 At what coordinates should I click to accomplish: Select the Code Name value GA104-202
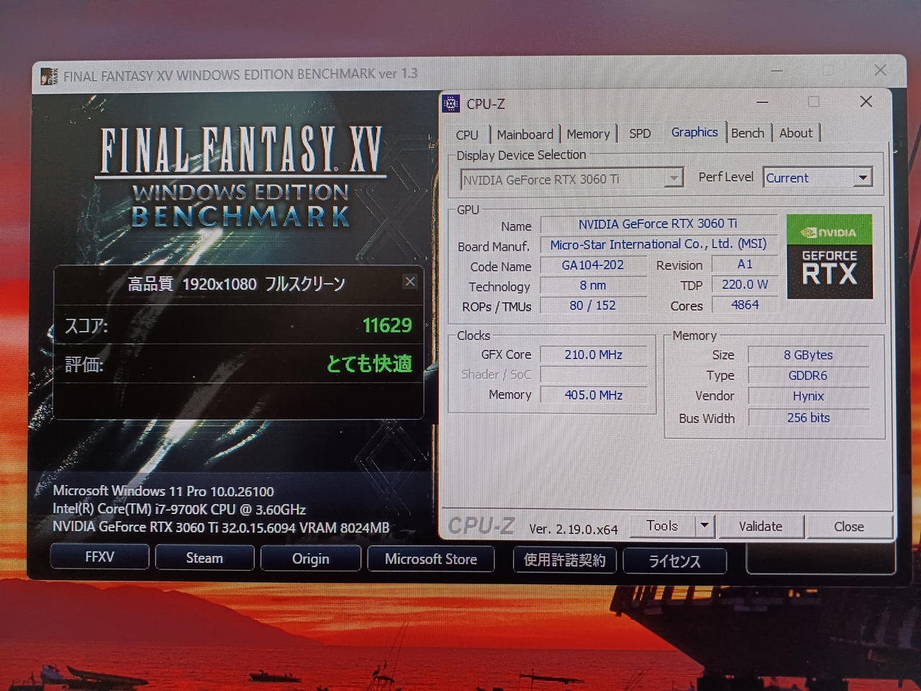point(593,265)
